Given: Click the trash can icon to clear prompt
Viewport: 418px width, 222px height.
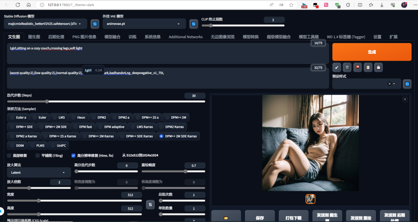Looking at the screenshot, I should click(347, 67).
